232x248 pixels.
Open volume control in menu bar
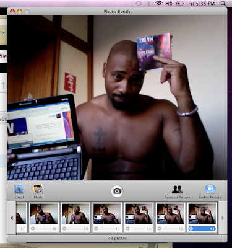(170, 4)
